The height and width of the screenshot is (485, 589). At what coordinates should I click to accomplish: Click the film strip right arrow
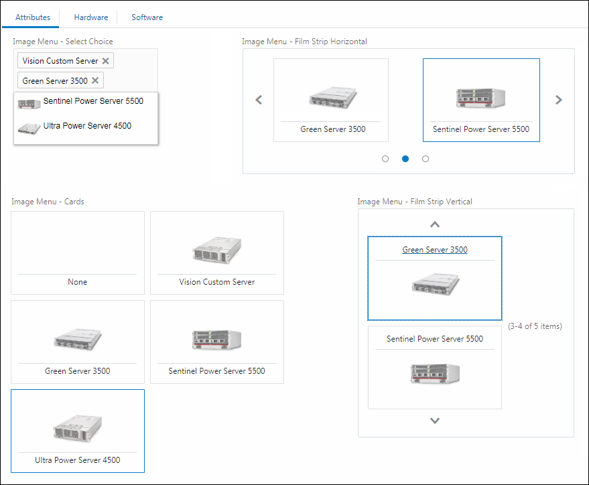point(559,100)
